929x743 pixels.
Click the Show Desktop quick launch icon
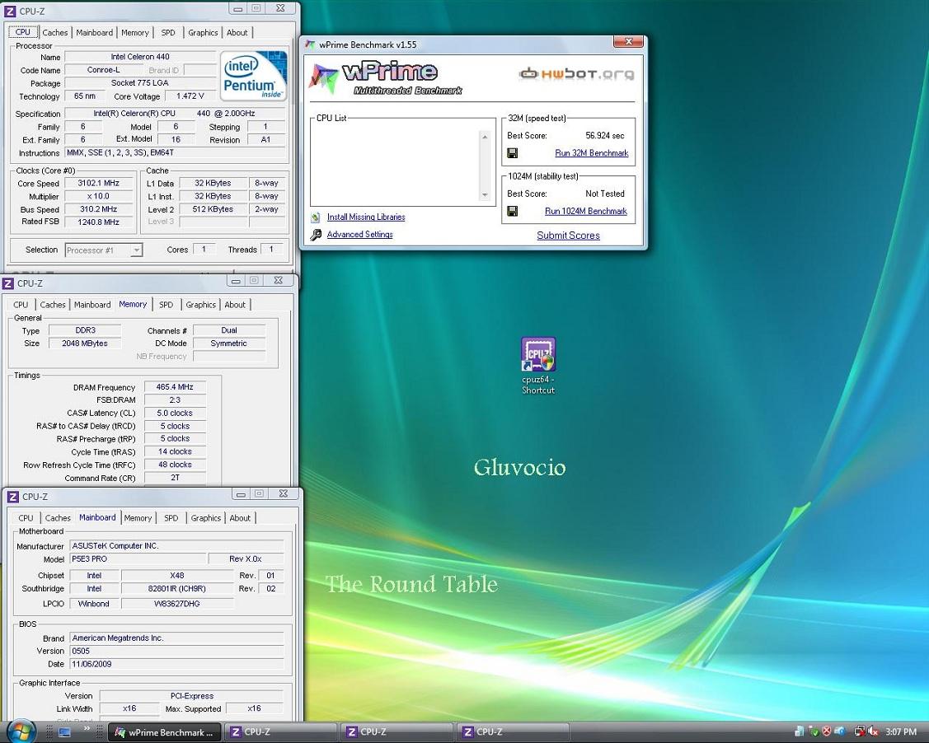(64, 732)
